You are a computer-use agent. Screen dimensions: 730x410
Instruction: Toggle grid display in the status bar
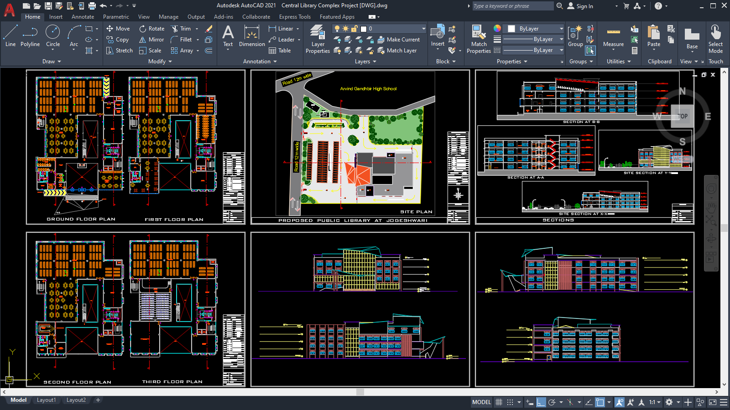click(499, 402)
